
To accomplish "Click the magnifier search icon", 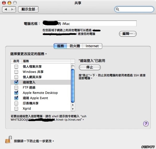I will pos(117,9).
